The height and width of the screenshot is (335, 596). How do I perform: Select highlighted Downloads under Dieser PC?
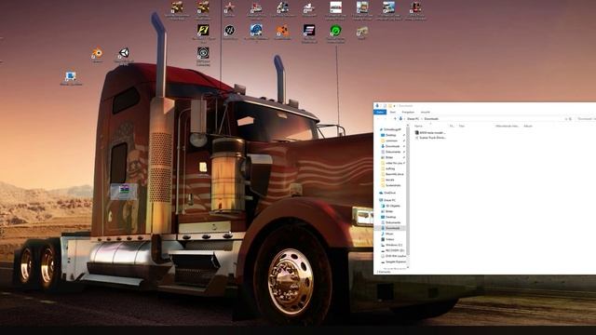click(390, 228)
